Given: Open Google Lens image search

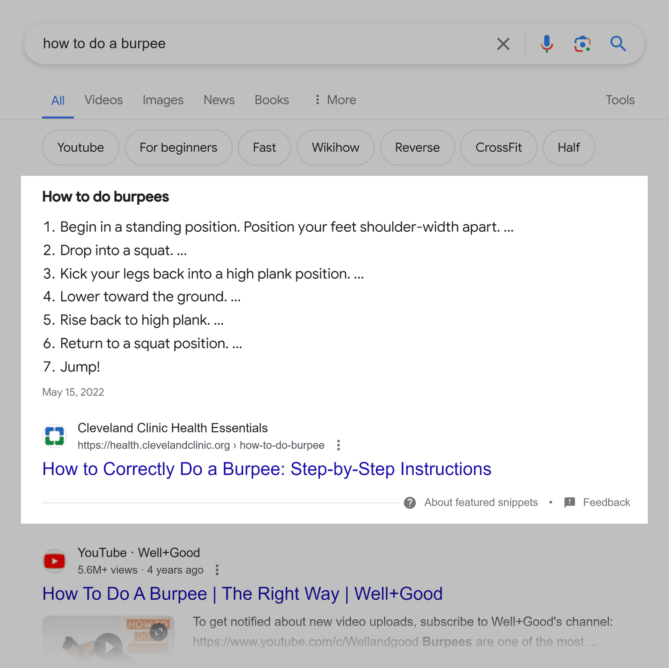Looking at the screenshot, I should [582, 44].
